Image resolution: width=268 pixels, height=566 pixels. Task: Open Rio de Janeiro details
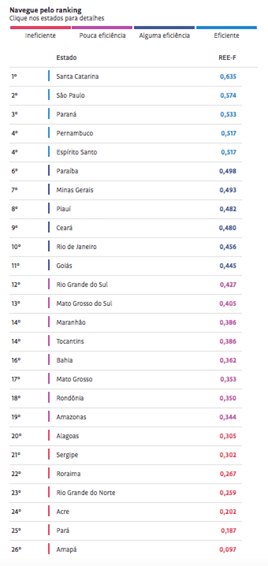coord(76,247)
